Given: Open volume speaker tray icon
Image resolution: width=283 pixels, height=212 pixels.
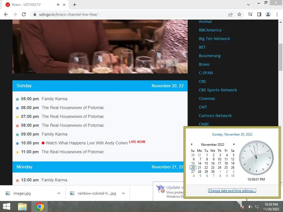Looking at the screenshot, I should click(x=250, y=206).
